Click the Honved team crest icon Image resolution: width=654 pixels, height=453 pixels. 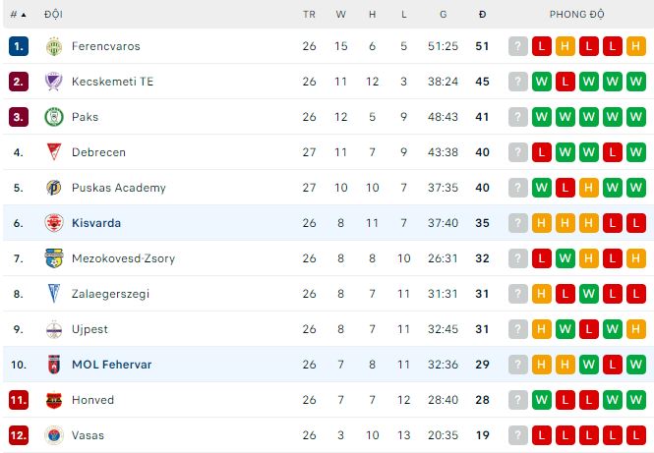[x=53, y=400]
